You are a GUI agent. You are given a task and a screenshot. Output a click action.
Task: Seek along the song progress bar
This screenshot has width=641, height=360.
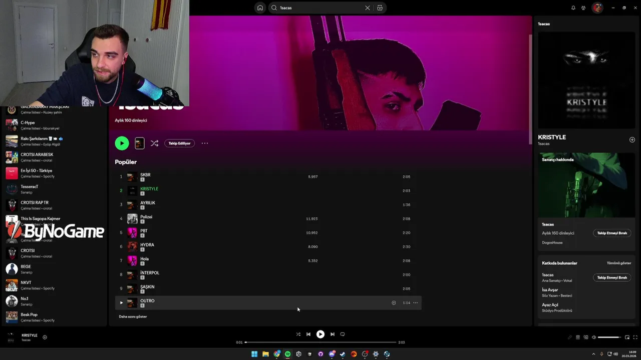click(x=320, y=342)
